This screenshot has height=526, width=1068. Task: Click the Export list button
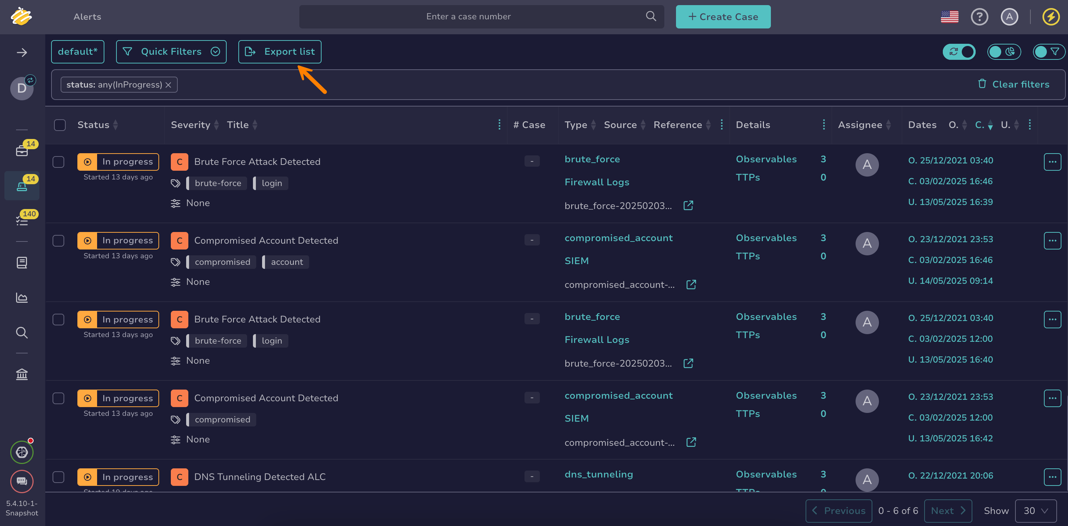280,52
